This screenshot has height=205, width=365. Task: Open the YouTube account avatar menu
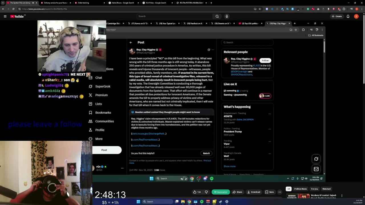356,16
